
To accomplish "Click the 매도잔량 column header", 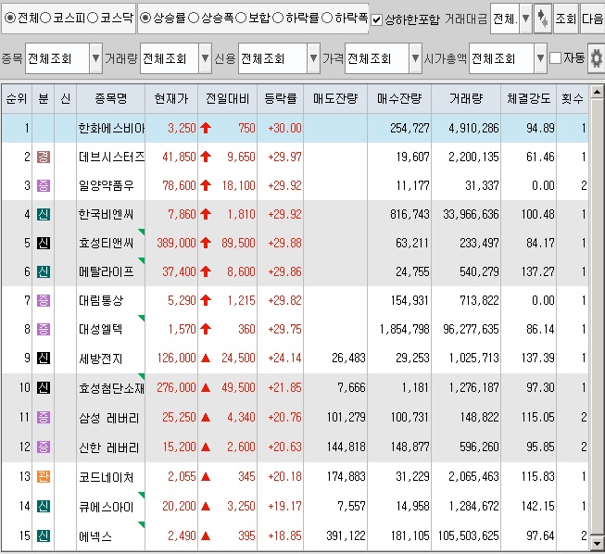I will pos(335,99).
